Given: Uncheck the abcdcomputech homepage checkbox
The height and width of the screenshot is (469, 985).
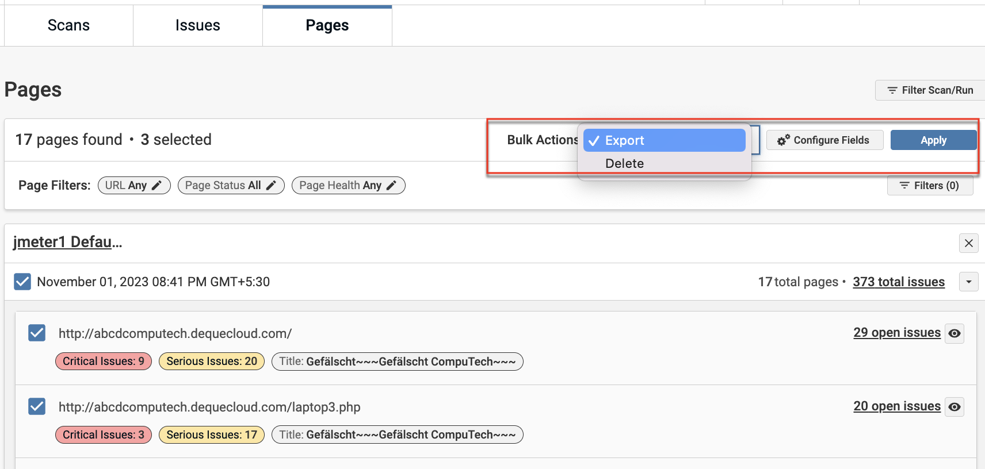Looking at the screenshot, I should click(x=37, y=333).
